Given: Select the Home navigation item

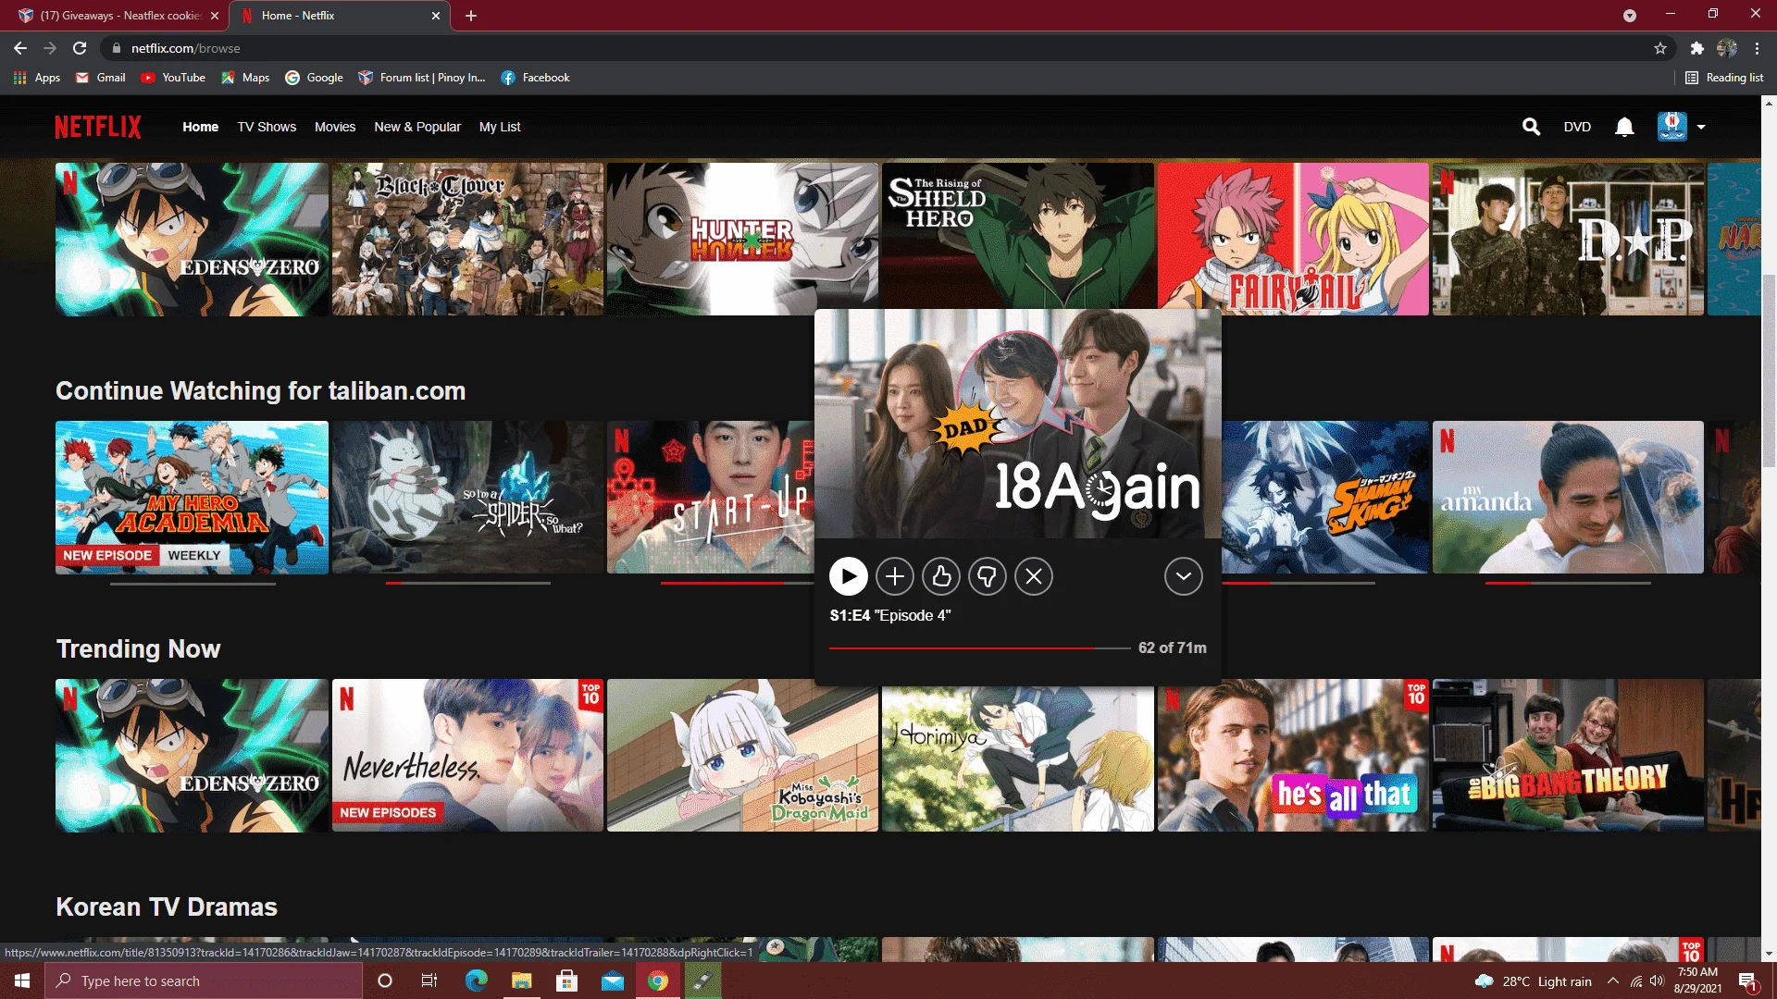Looking at the screenshot, I should pos(200,127).
